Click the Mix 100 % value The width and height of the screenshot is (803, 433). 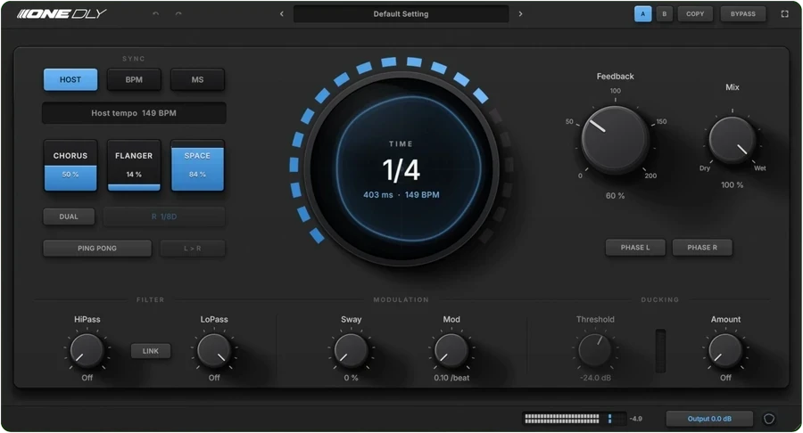732,185
